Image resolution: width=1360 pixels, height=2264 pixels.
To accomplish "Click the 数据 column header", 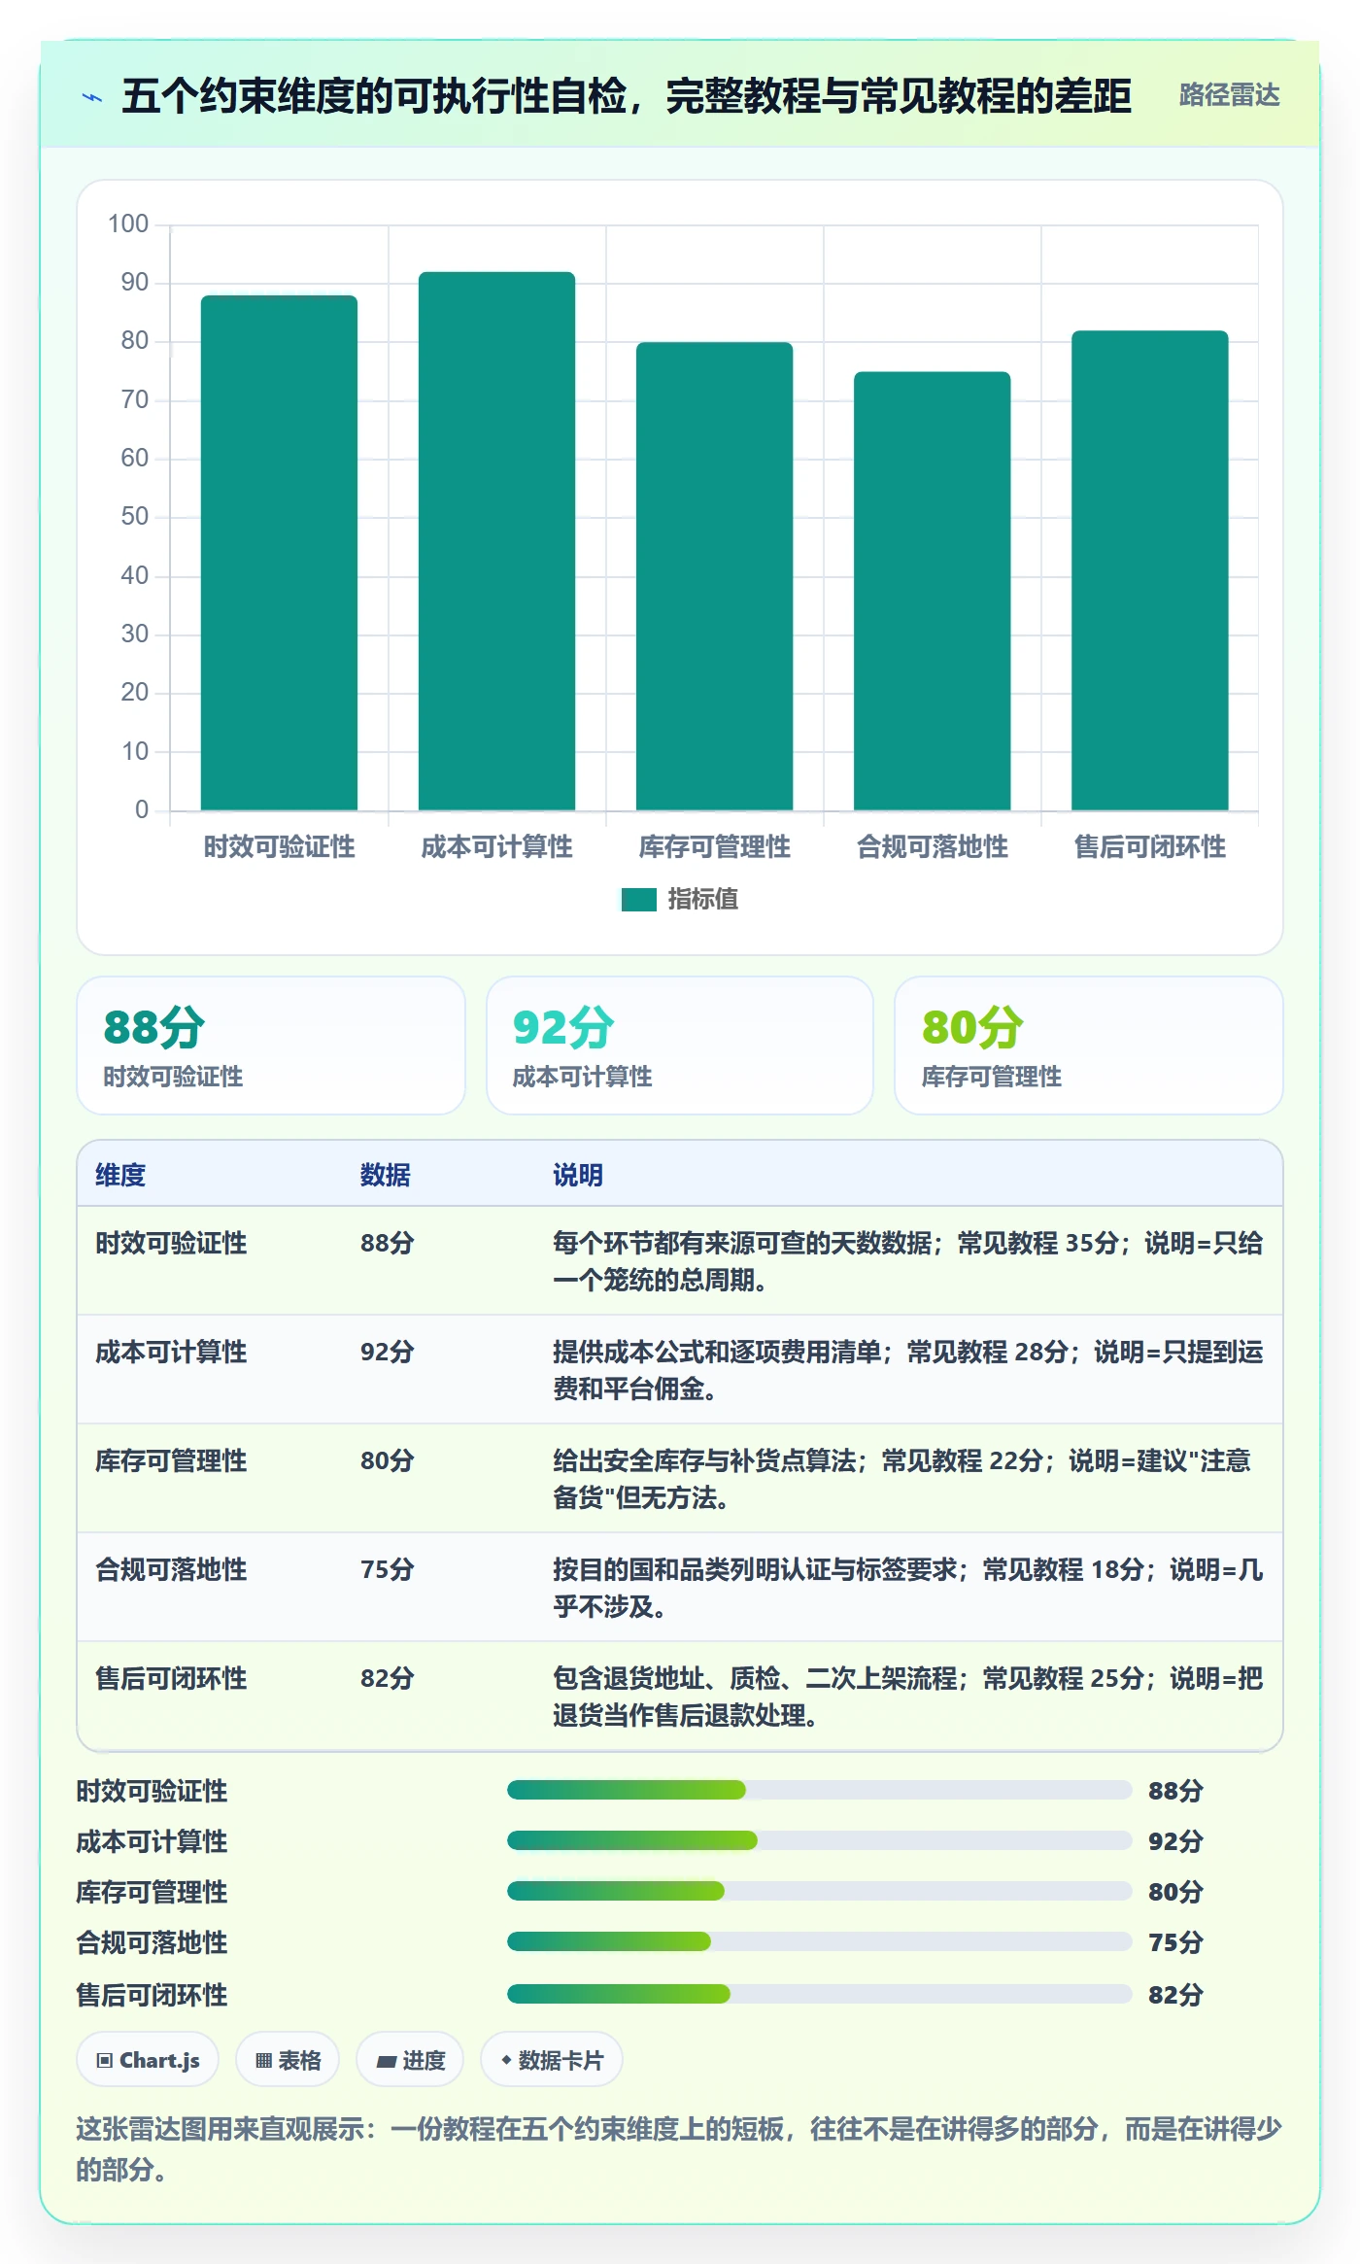I will point(386,1175).
